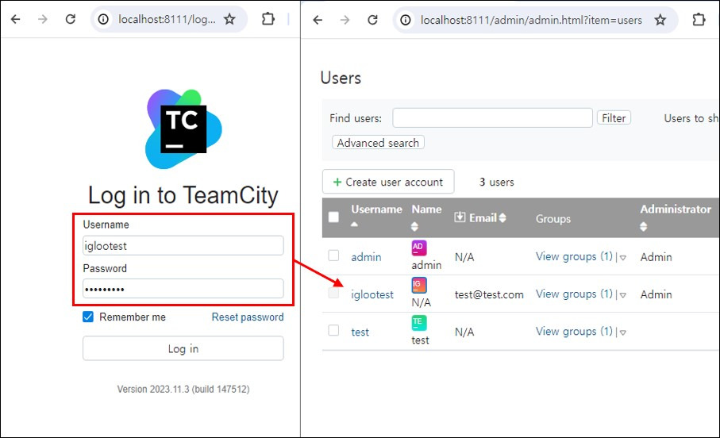Click the TeamCity TC logo
This screenshot has width=720, height=438.
click(183, 129)
